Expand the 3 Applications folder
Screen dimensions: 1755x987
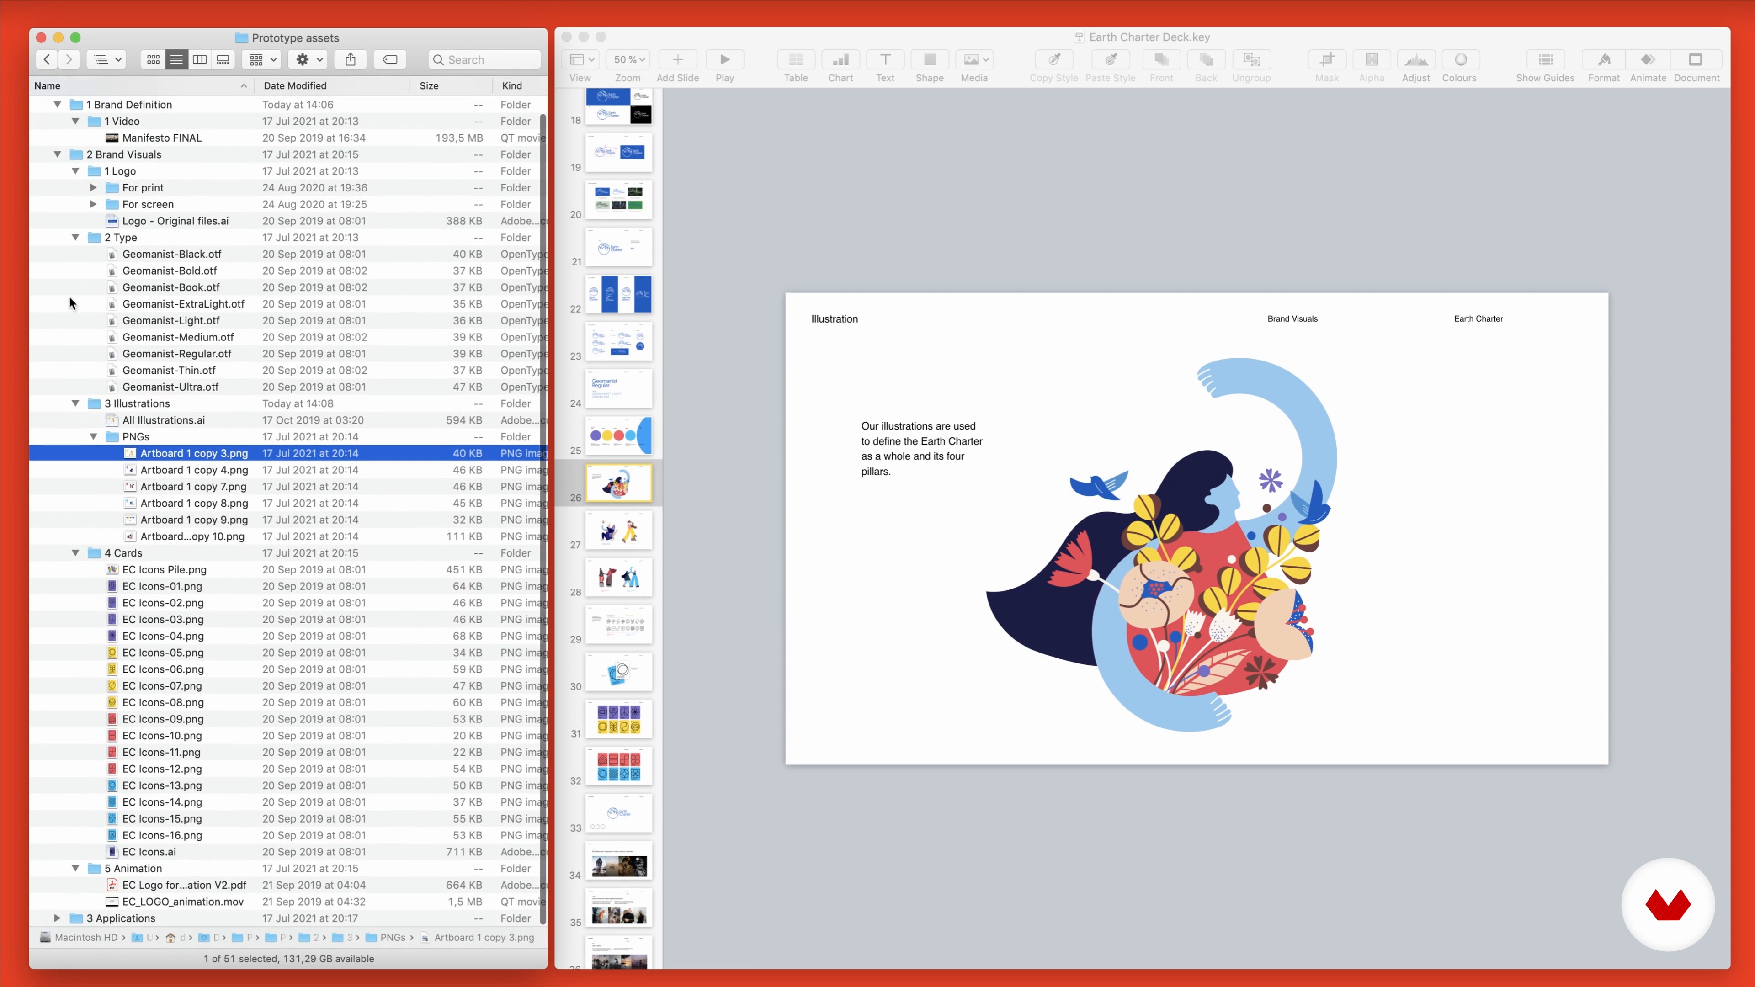pyautogui.click(x=57, y=918)
